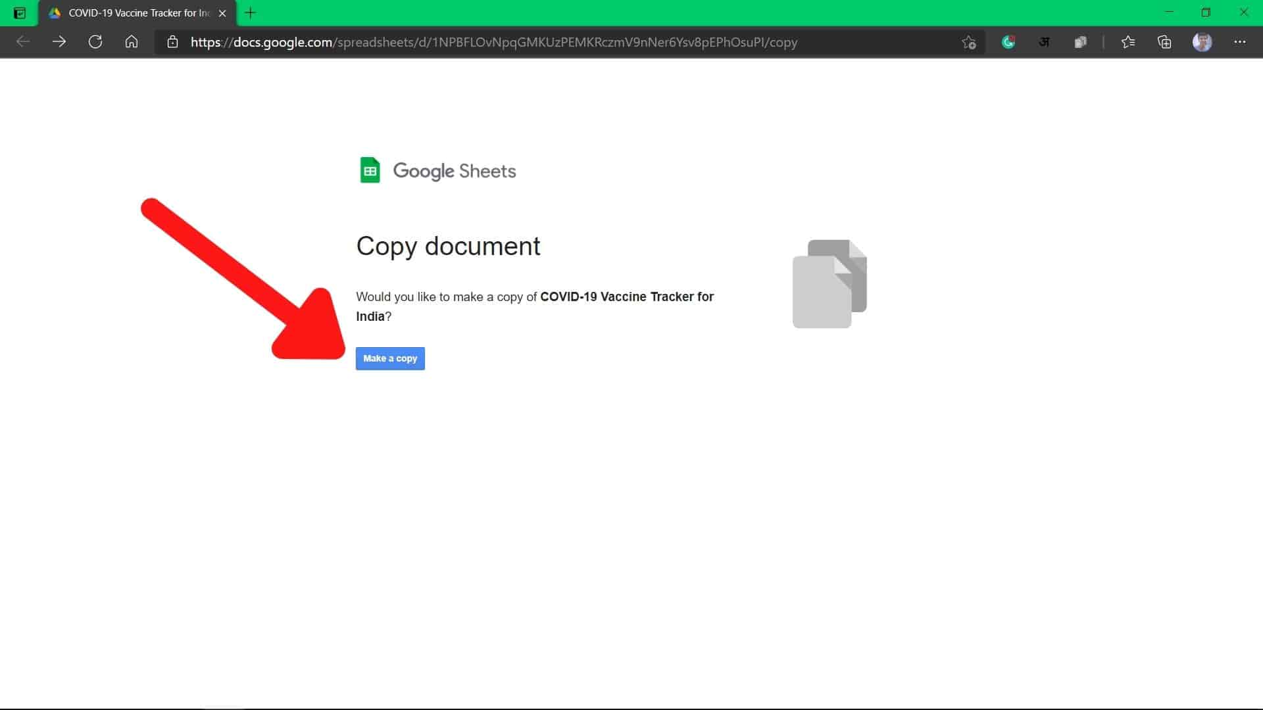The height and width of the screenshot is (710, 1263).
Task: Open Settings and more menu
Action: coord(1240,42)
